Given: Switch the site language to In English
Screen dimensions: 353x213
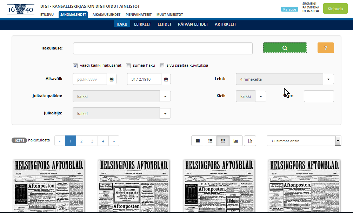Looking at the screenshot, I should tap(311, 11).
